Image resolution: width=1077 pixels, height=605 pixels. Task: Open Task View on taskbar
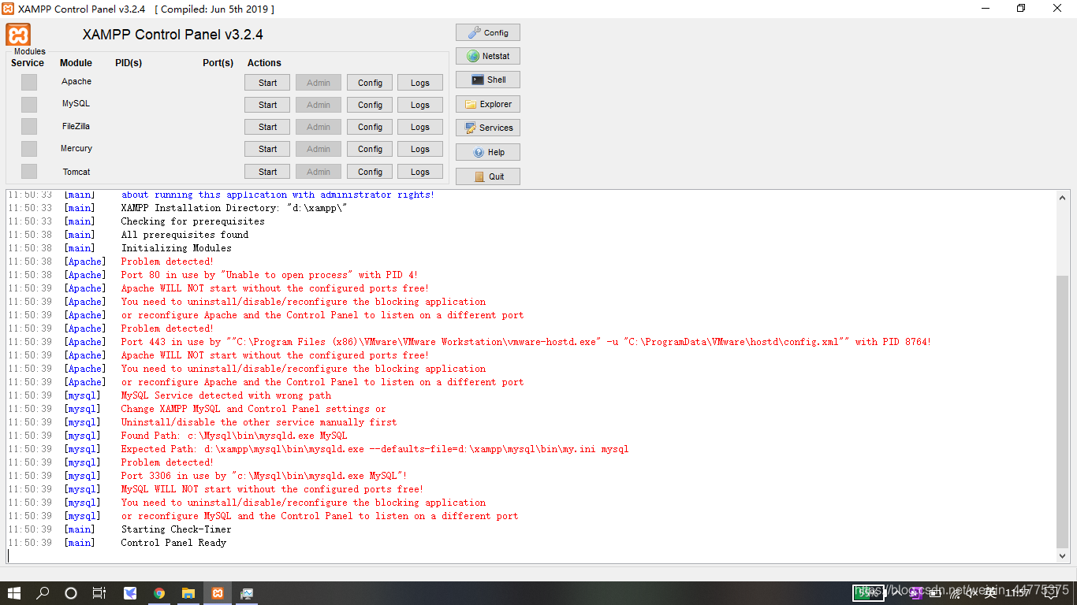coord(99,592)
